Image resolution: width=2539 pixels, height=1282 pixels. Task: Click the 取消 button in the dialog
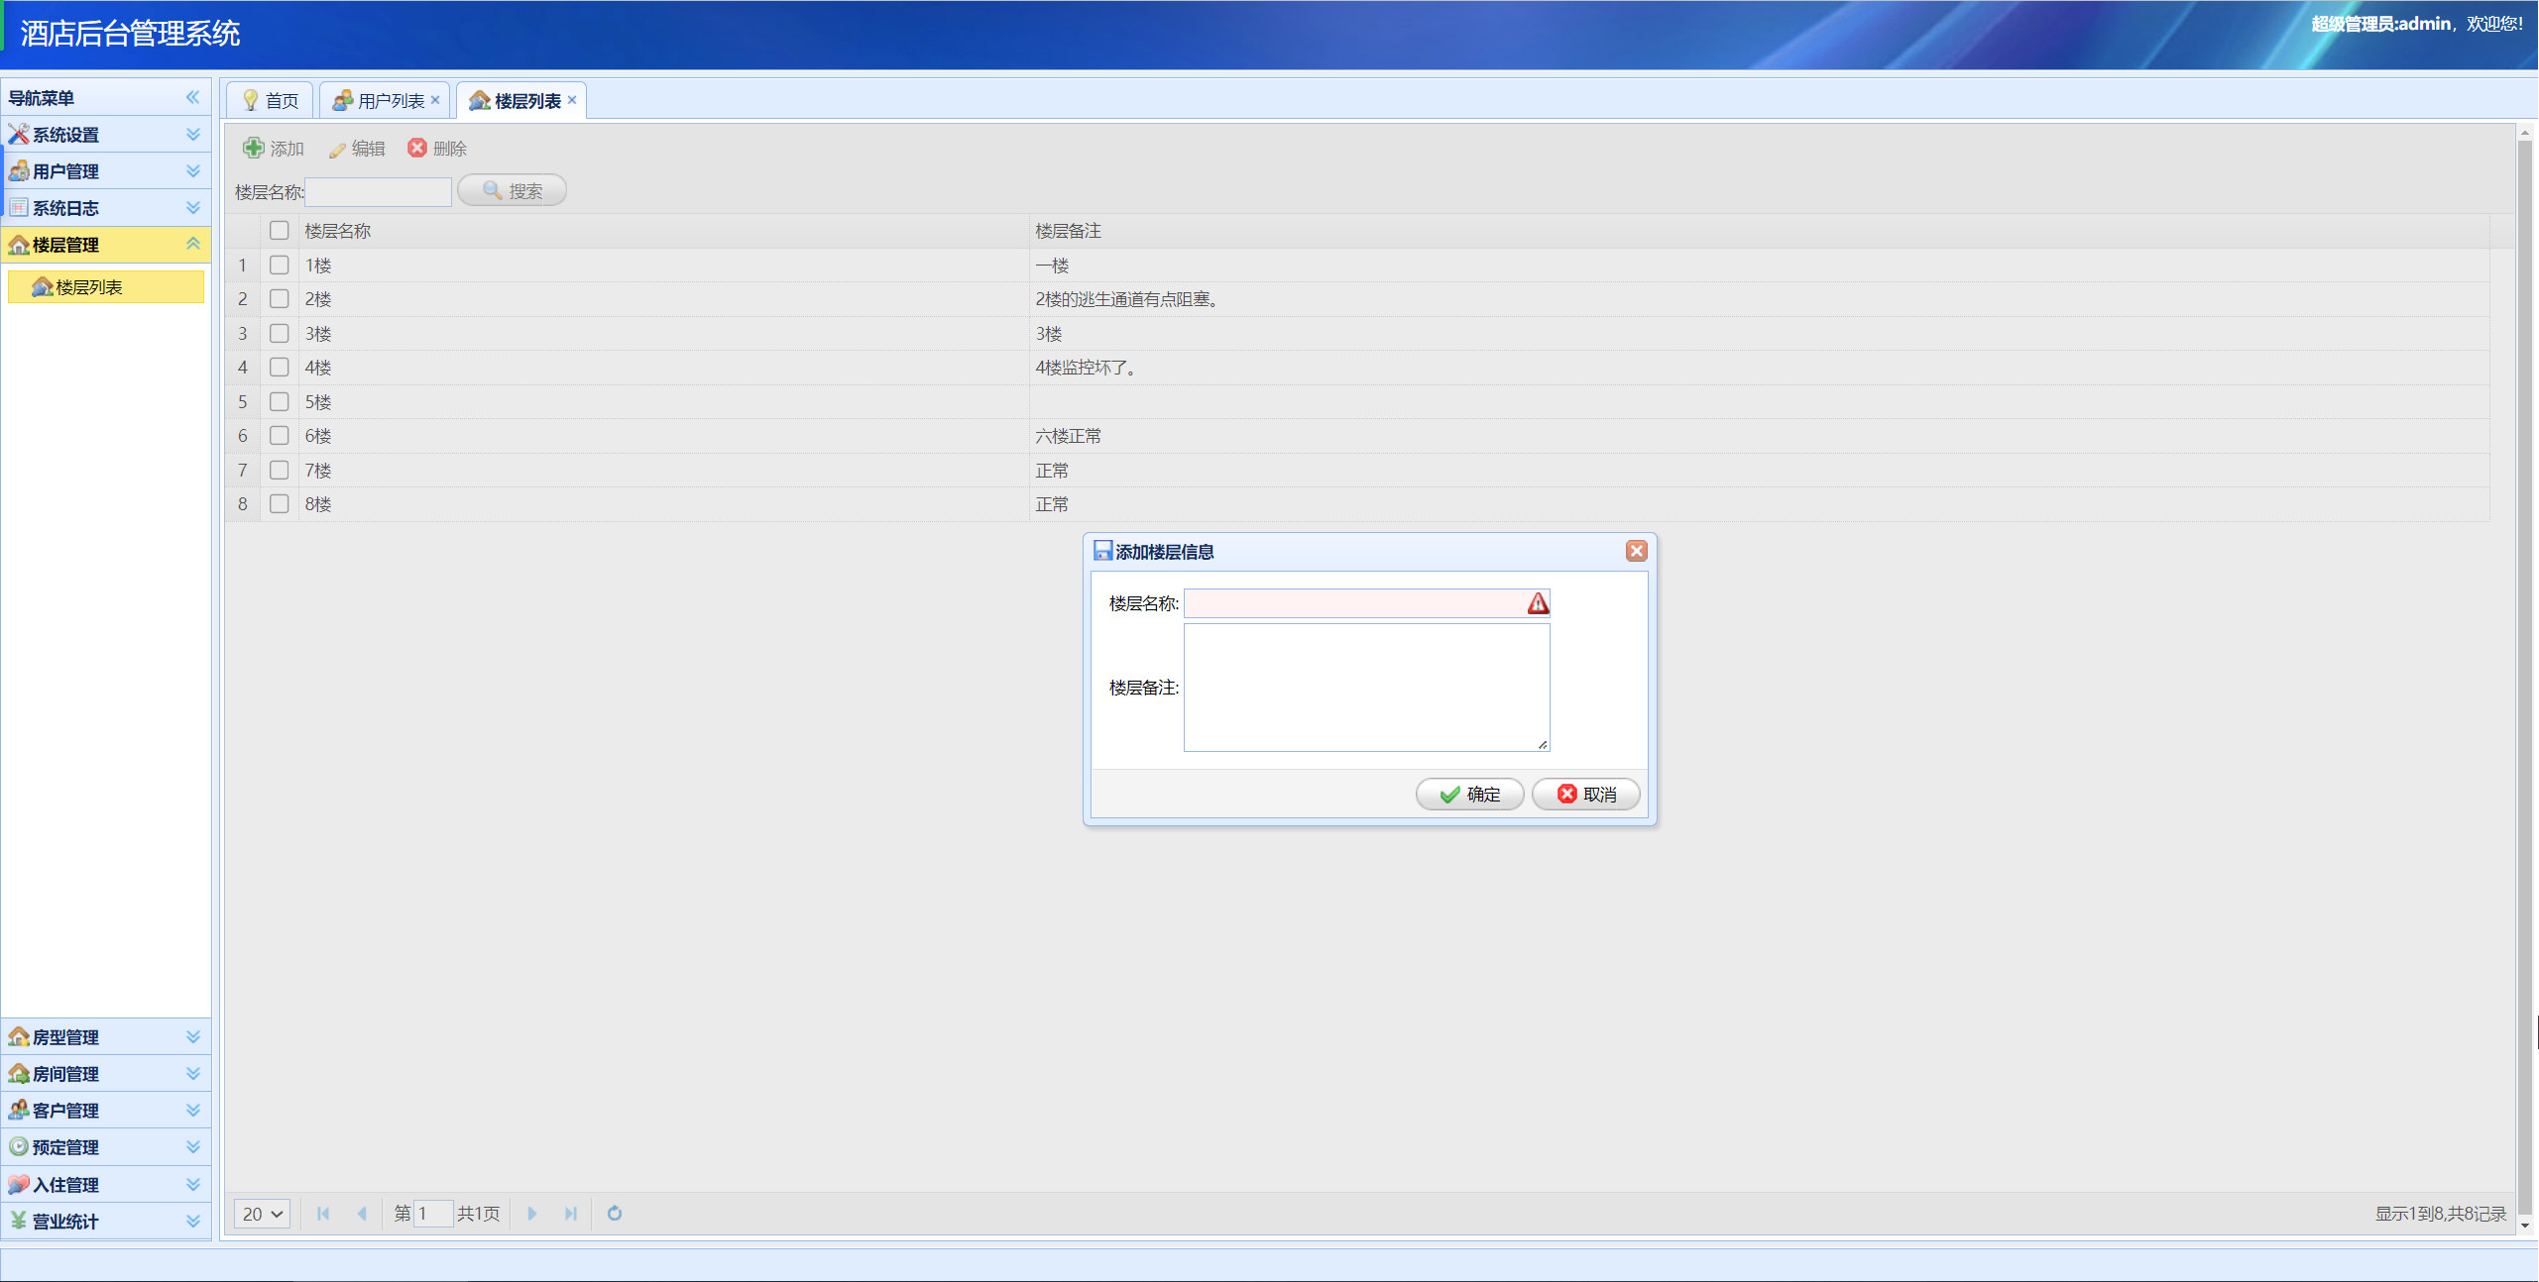point(1585,794)
